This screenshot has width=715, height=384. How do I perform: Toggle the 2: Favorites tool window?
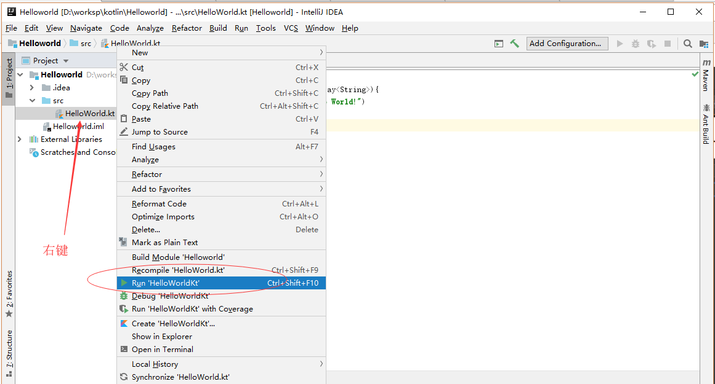(9, 294)
